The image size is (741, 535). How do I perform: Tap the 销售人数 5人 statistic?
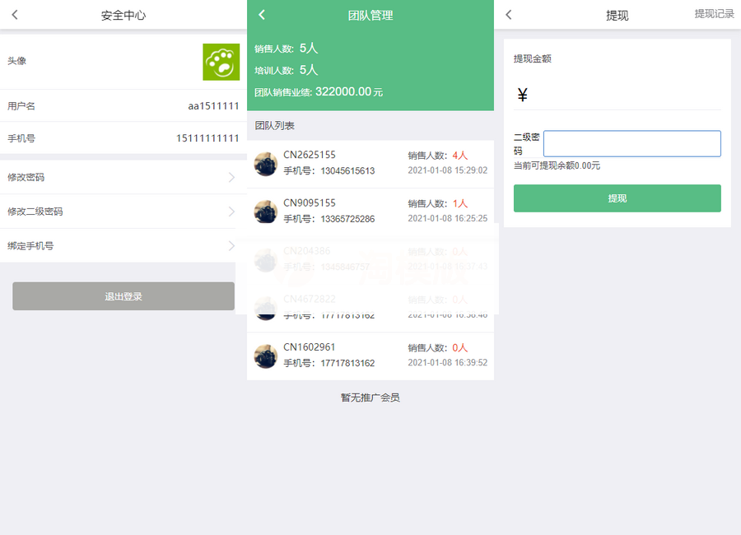[x=287, y=49]
